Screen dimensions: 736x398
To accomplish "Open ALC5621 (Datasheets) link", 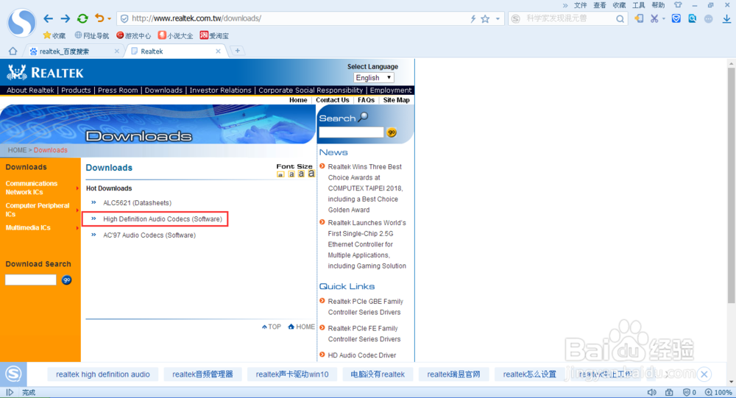I will (x=137, y=203).
